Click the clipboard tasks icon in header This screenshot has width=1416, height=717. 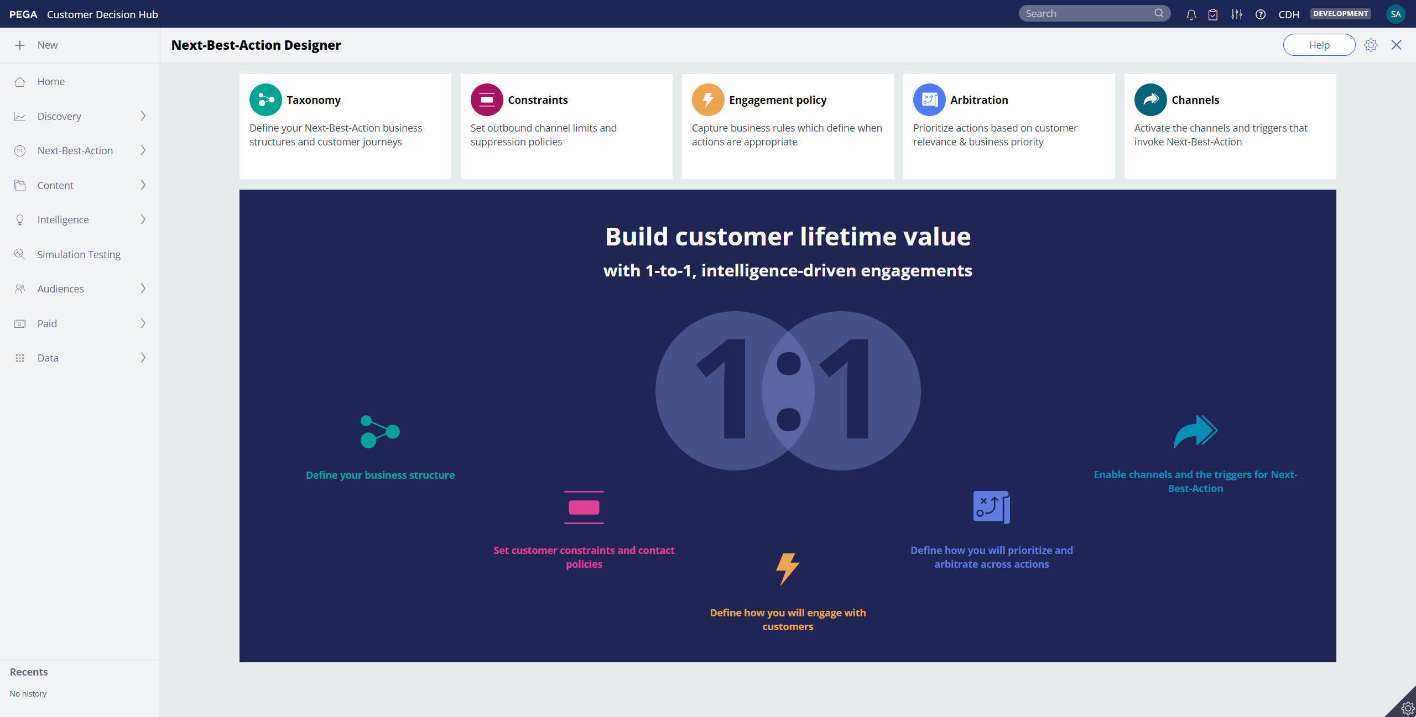1213,14
